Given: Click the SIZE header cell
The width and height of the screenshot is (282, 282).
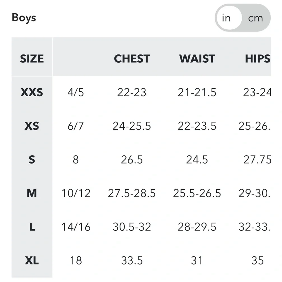Looking at the screenshot, I should click(32, 59).
